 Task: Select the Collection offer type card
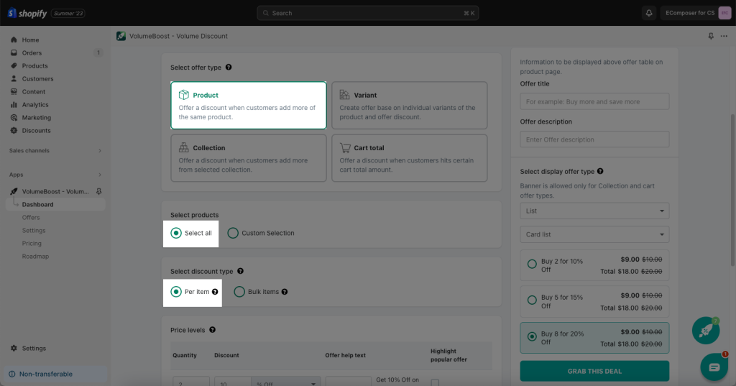point(248,158)
